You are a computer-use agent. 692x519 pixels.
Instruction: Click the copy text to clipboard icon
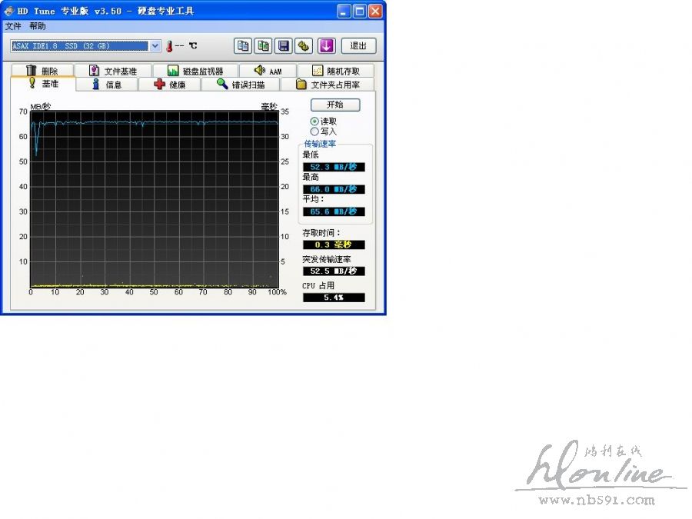click(243, 46)
